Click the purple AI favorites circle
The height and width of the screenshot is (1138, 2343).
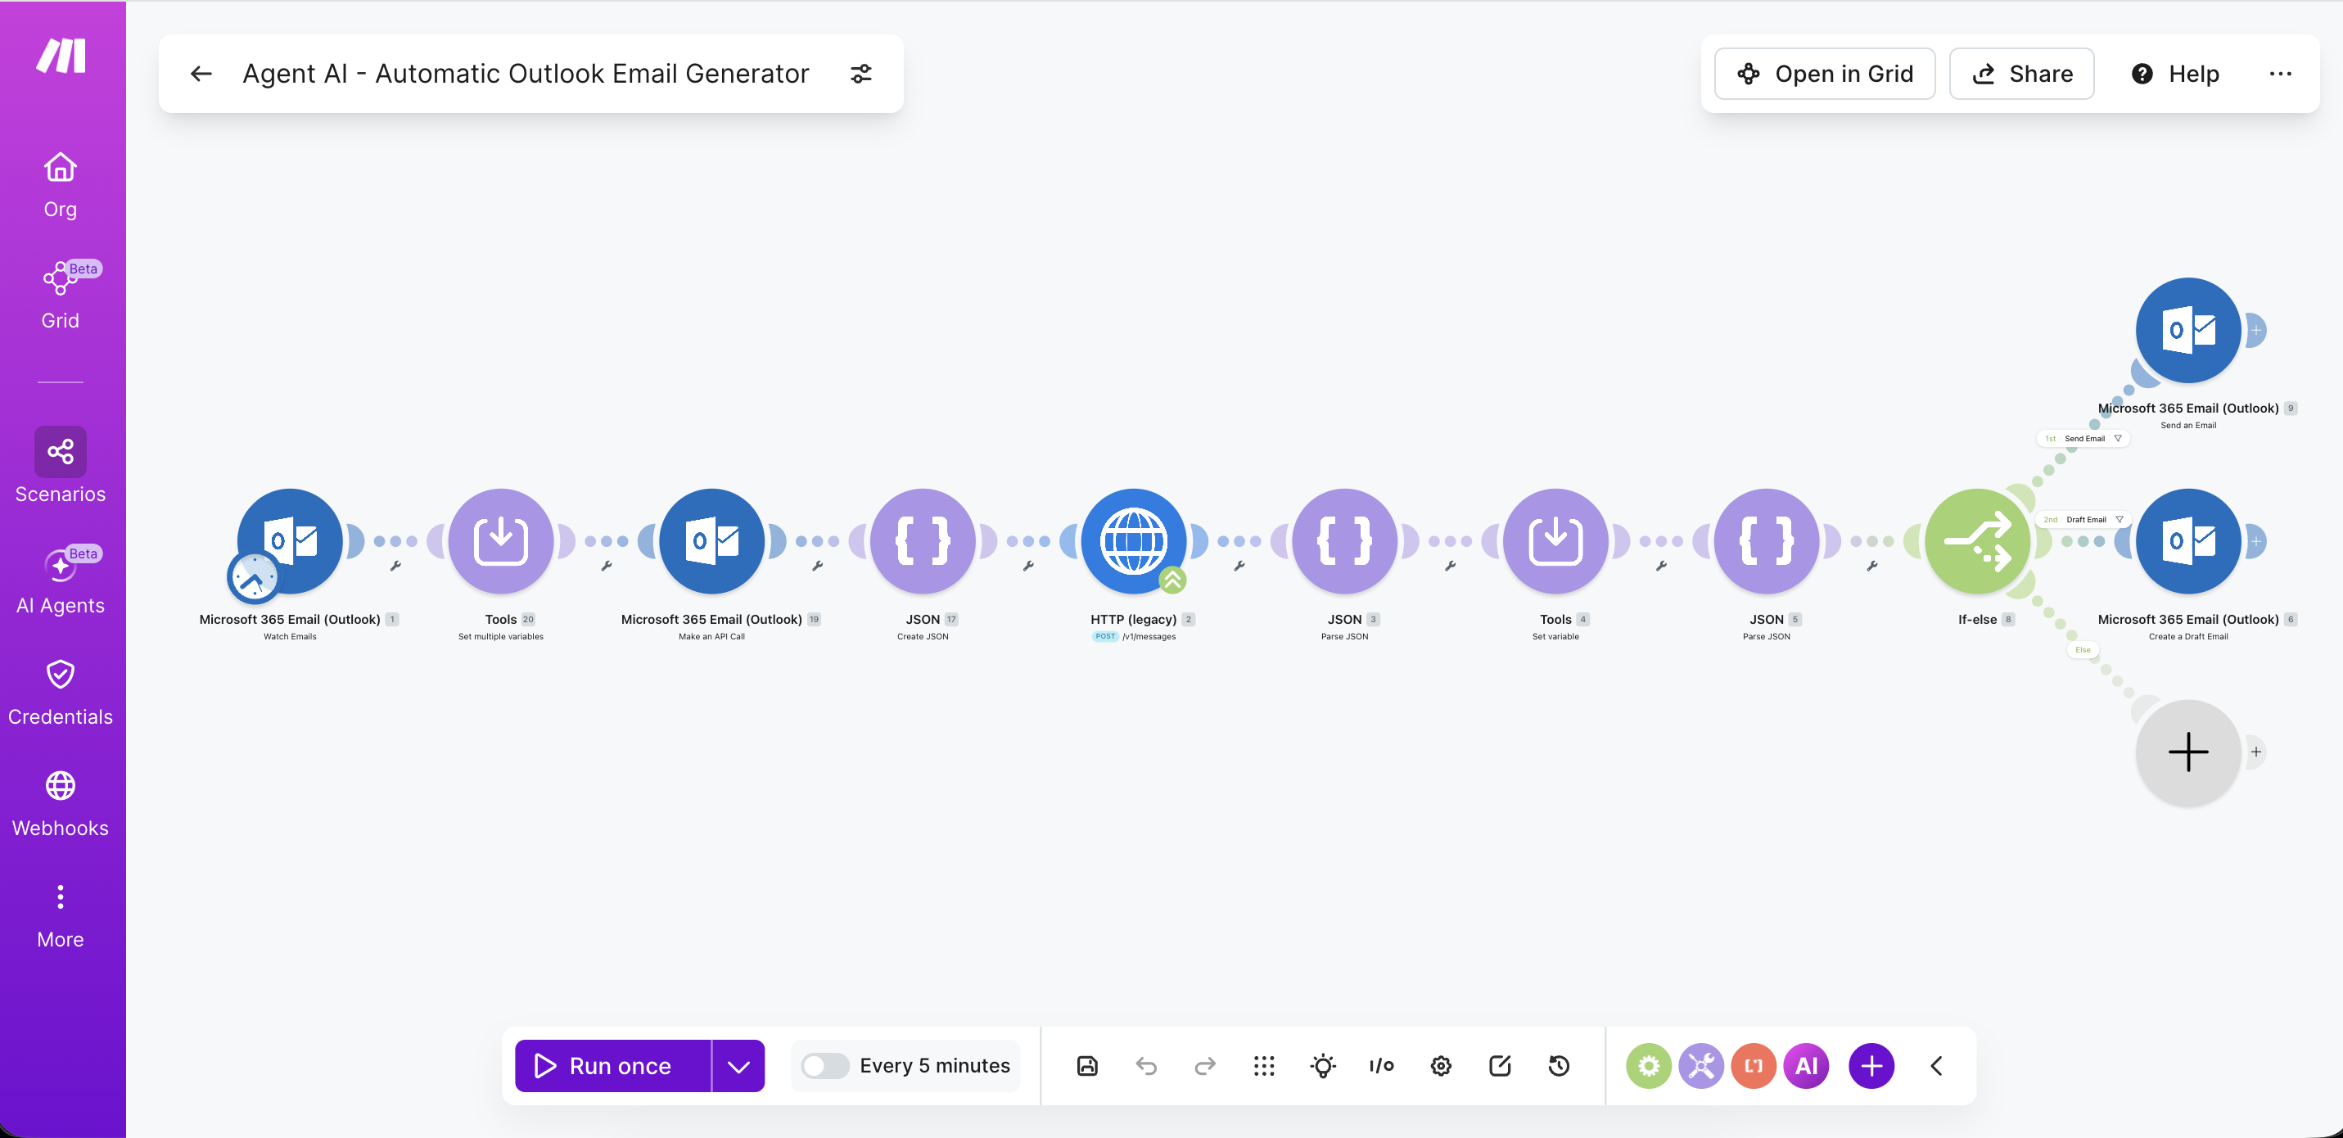coord(1806,1065)
